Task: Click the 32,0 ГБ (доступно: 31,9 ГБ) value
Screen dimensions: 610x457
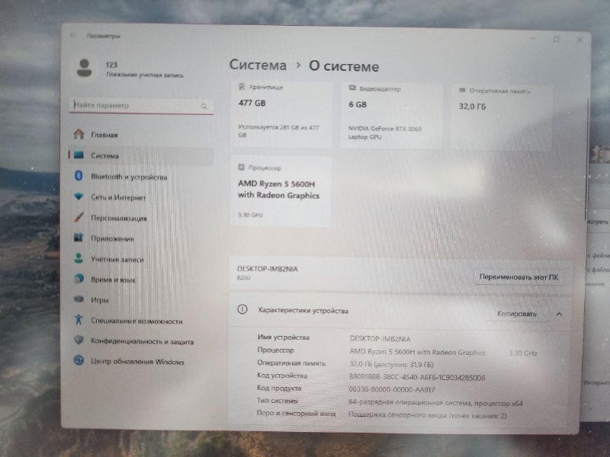Action: 391,364
